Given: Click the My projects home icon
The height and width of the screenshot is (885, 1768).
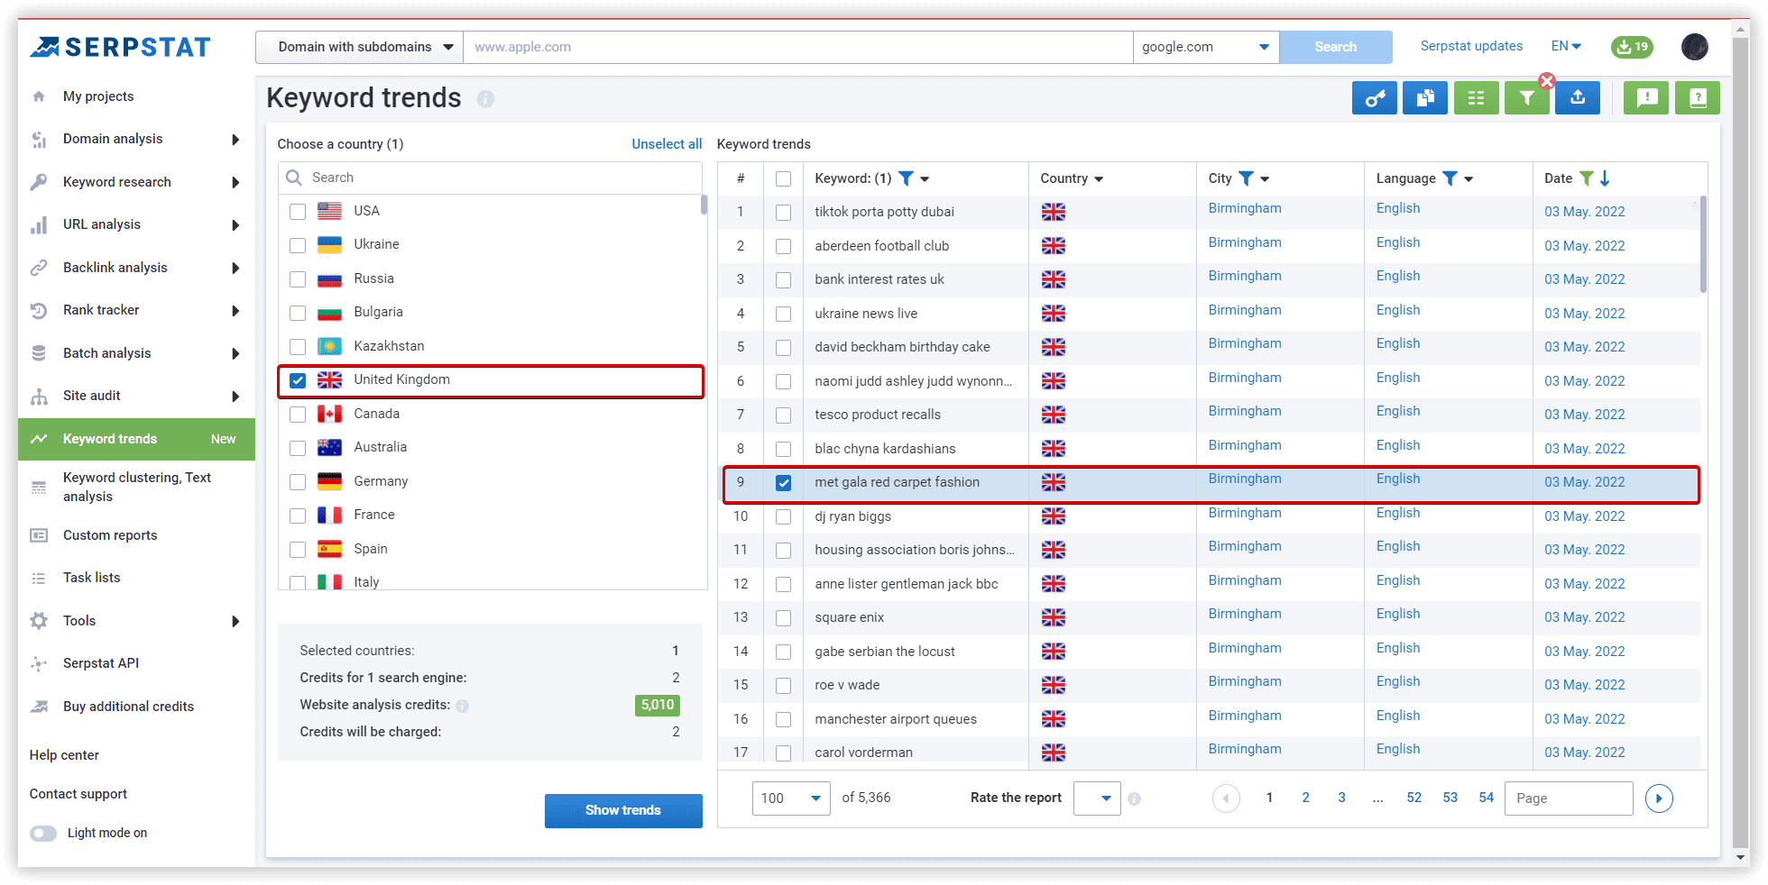Looking at the screenshot, I should pos(39,96).
